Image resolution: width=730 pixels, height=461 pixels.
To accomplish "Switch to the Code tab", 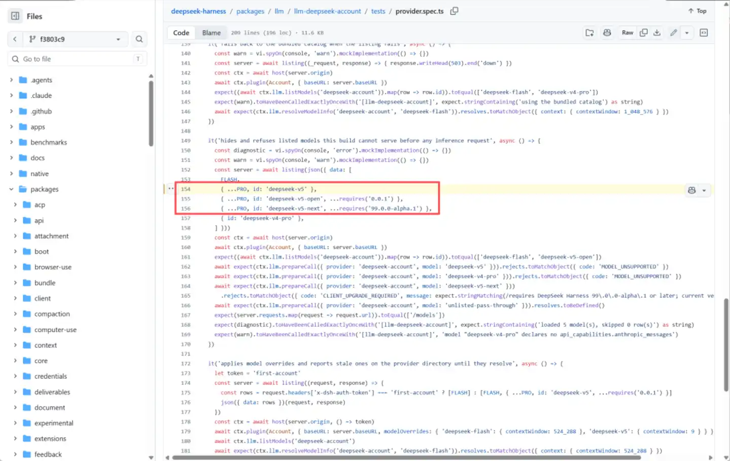I will click(181, 33).
